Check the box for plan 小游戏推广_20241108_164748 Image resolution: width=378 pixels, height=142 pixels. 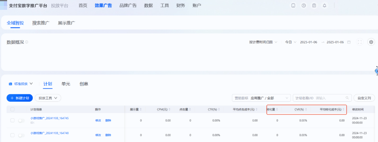pyautogui.click(x=12, y=135)
